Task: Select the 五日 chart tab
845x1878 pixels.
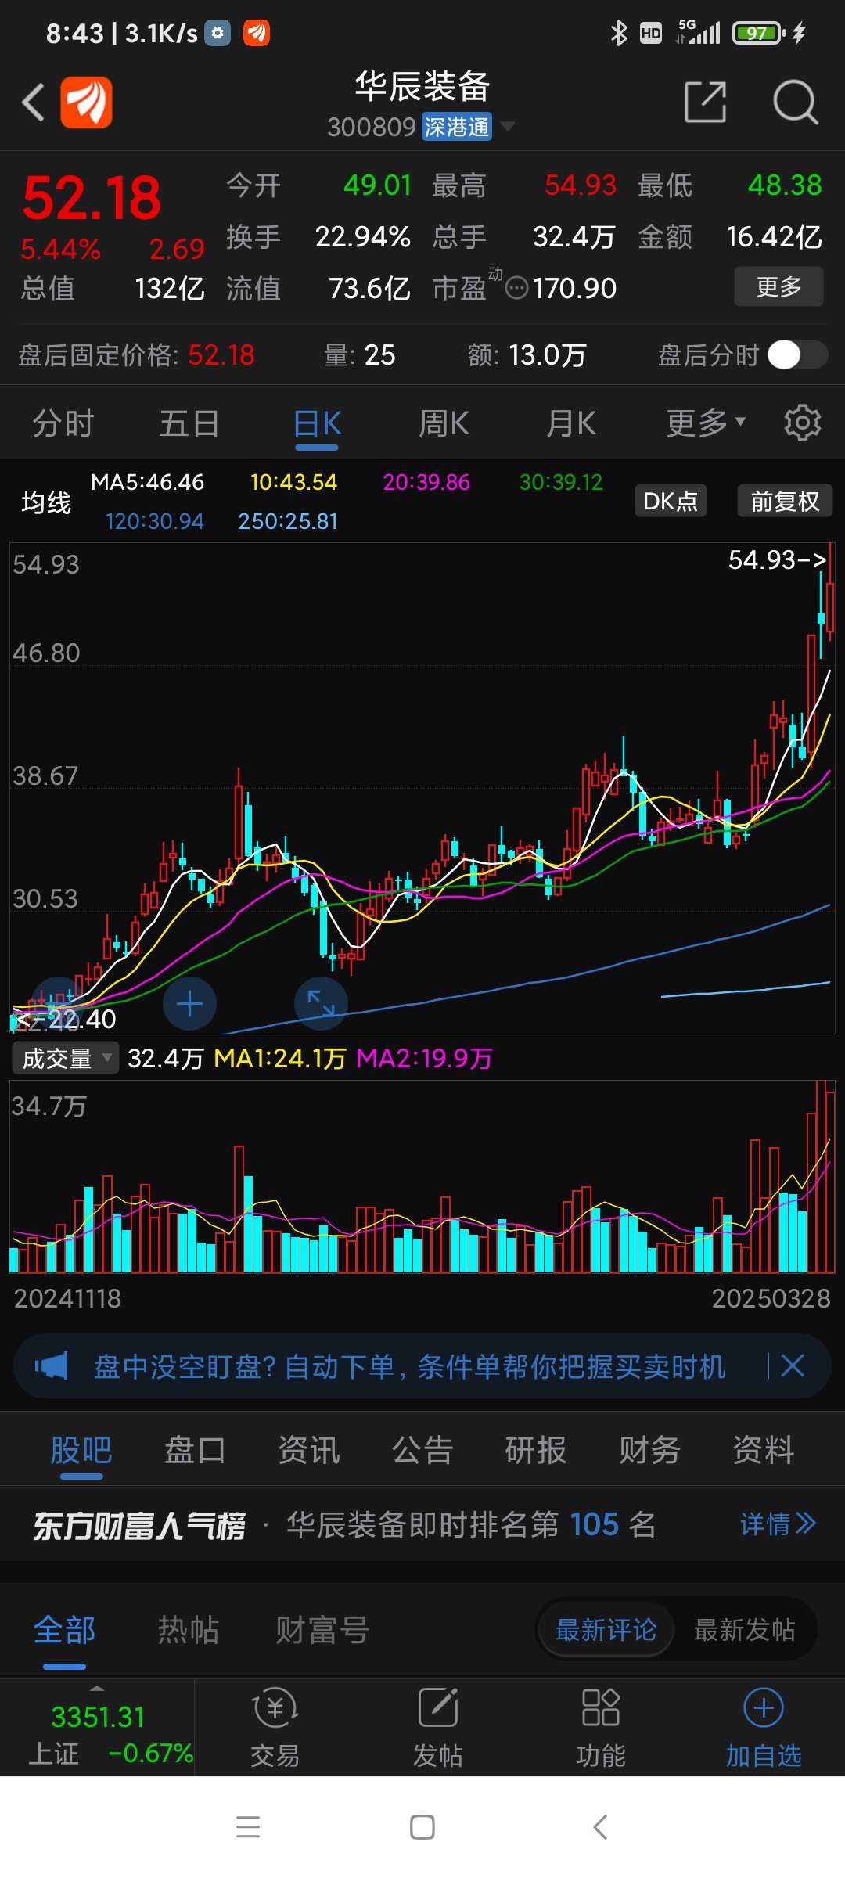Action: coord(189,423)
